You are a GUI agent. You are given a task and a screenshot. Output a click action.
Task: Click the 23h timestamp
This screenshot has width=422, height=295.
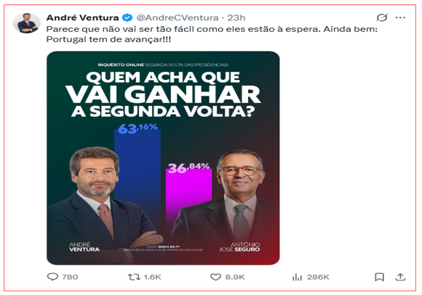[236, 17]
